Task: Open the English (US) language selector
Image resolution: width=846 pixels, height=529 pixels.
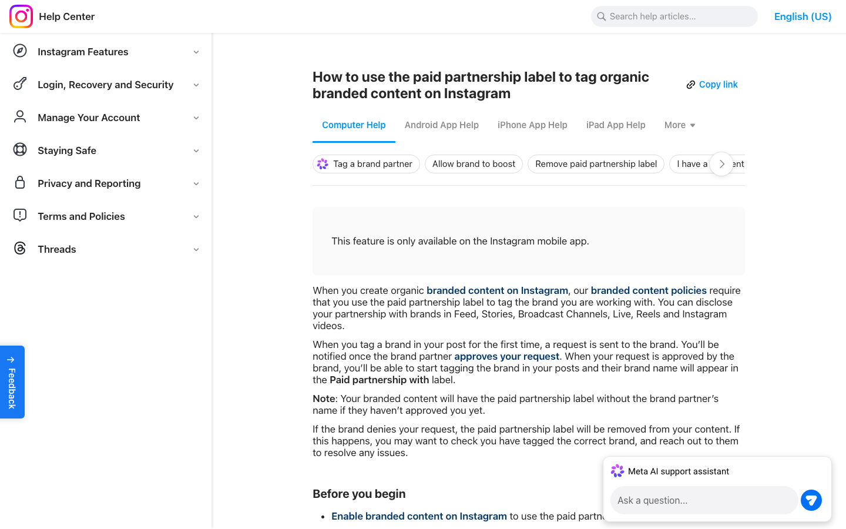Action: point(803,16)
